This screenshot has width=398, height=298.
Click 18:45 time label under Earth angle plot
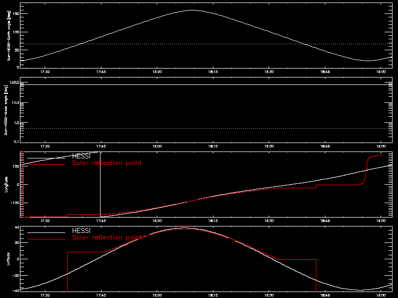[325, 72]
